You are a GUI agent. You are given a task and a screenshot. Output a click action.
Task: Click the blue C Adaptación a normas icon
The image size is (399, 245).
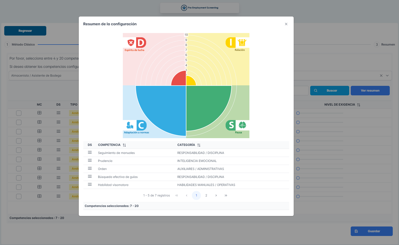pos(141,125)
